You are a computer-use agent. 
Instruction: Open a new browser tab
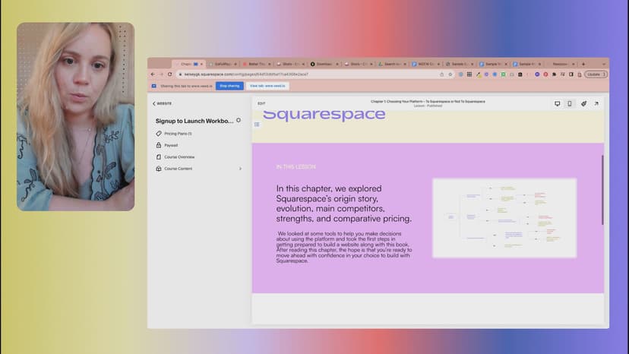(583, 64)
